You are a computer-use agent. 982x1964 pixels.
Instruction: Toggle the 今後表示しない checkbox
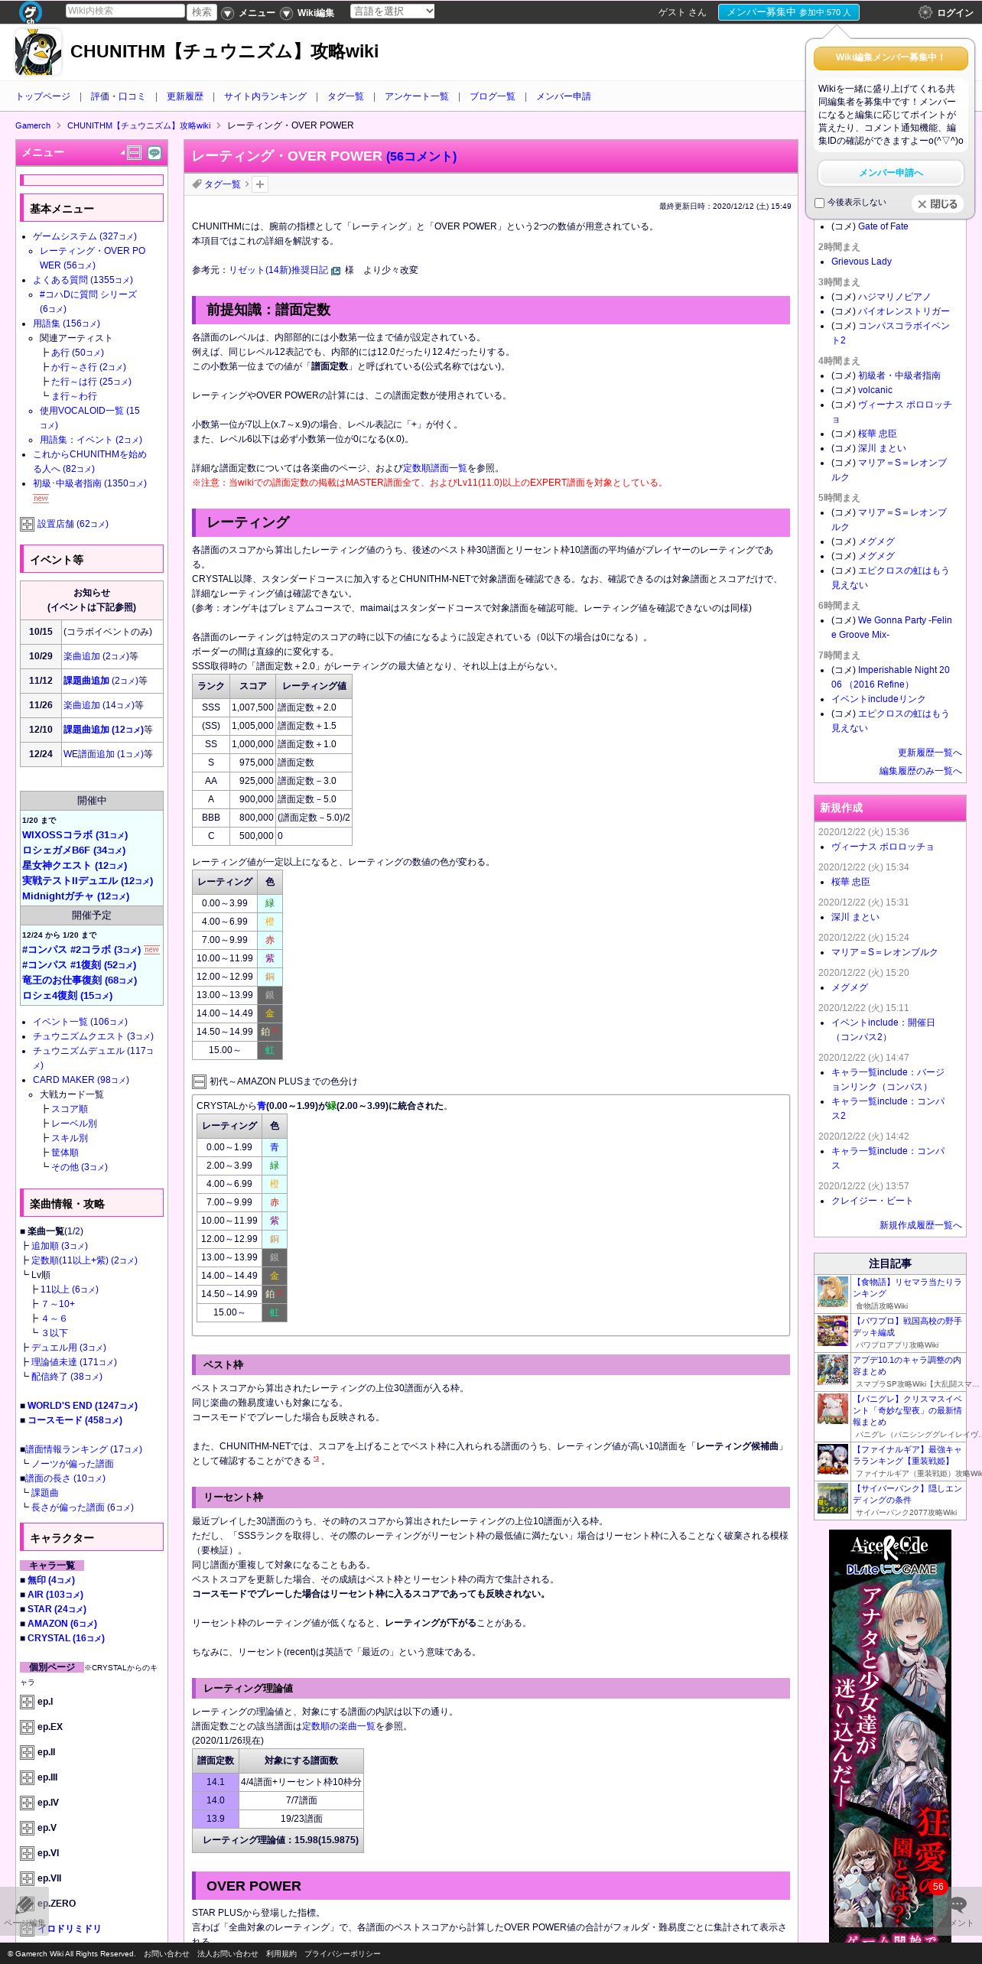tap(819, 203)
